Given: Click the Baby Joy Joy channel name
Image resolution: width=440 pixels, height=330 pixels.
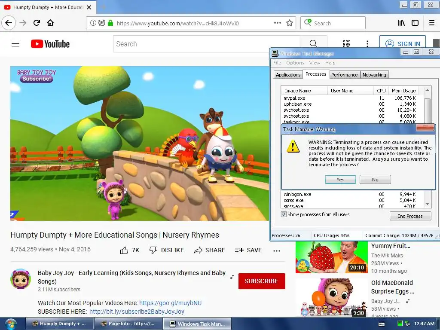Looking at the screenshot, I should point(131,277).
